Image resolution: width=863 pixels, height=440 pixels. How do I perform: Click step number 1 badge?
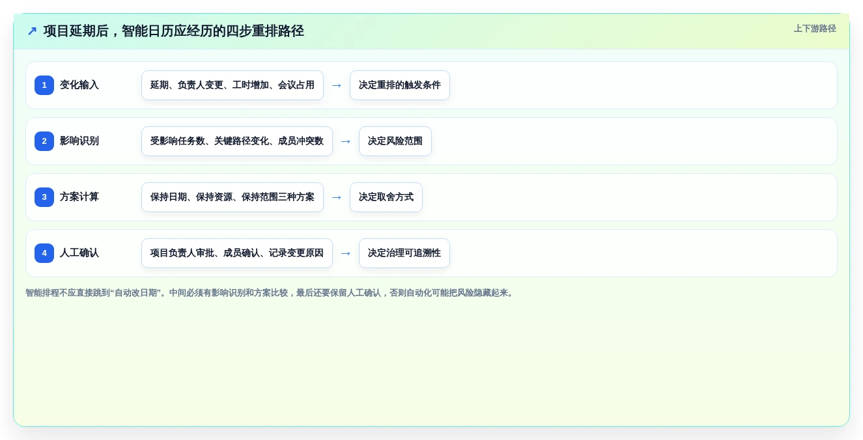44,85
